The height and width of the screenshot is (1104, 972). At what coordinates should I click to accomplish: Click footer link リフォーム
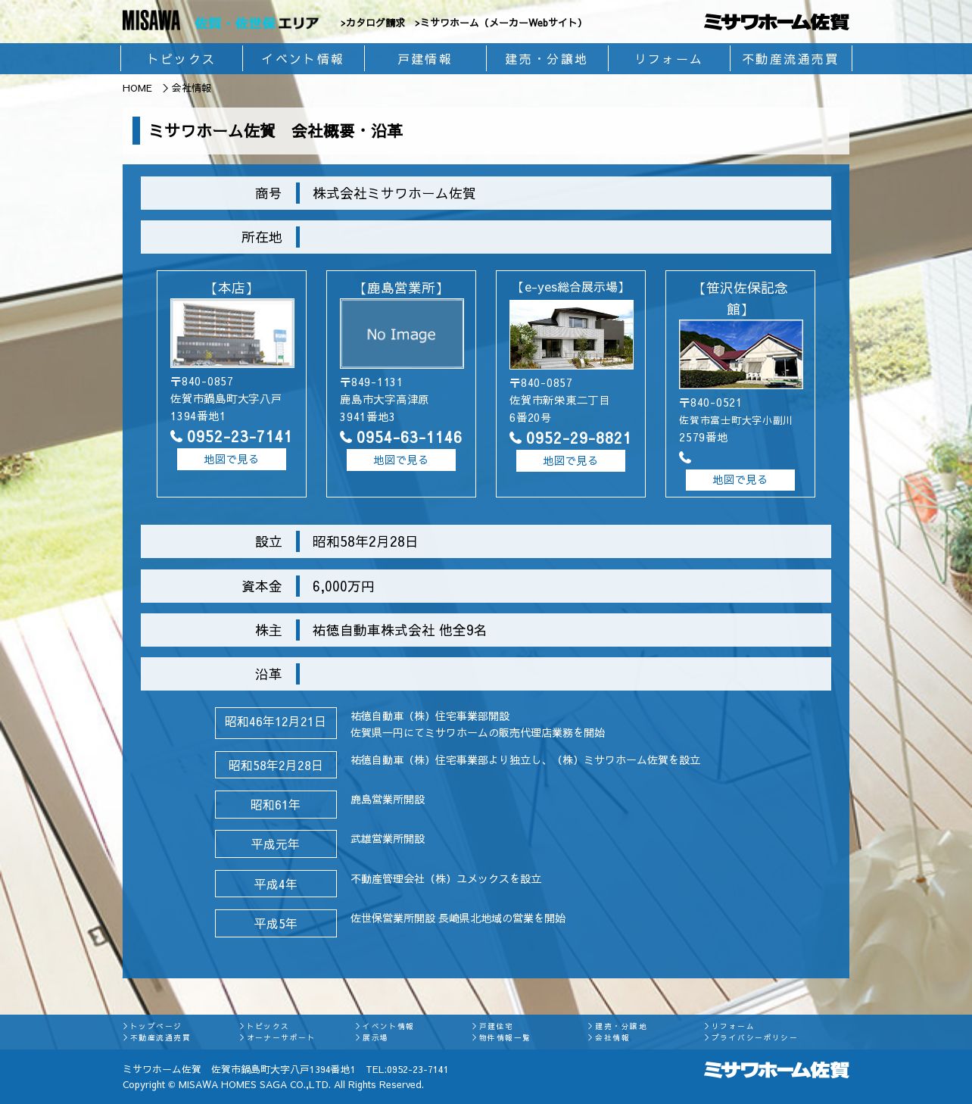tap(729, 1026)
